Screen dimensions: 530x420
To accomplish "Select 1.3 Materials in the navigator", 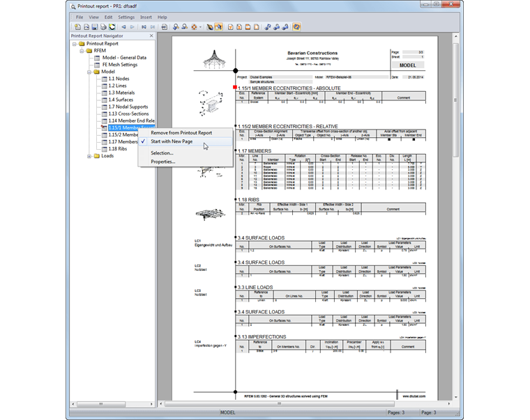I will [x=121, y=93].
